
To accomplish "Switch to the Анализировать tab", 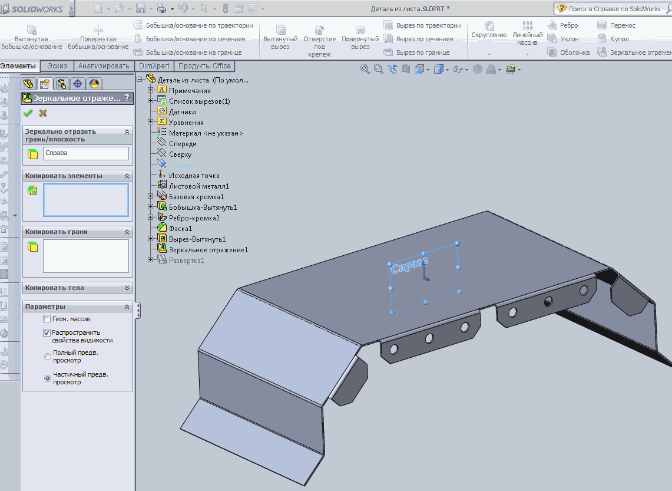I will coord(104,66).
